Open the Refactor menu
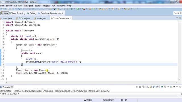This screenshot has width=182, height=102. (x=18, y=6)
